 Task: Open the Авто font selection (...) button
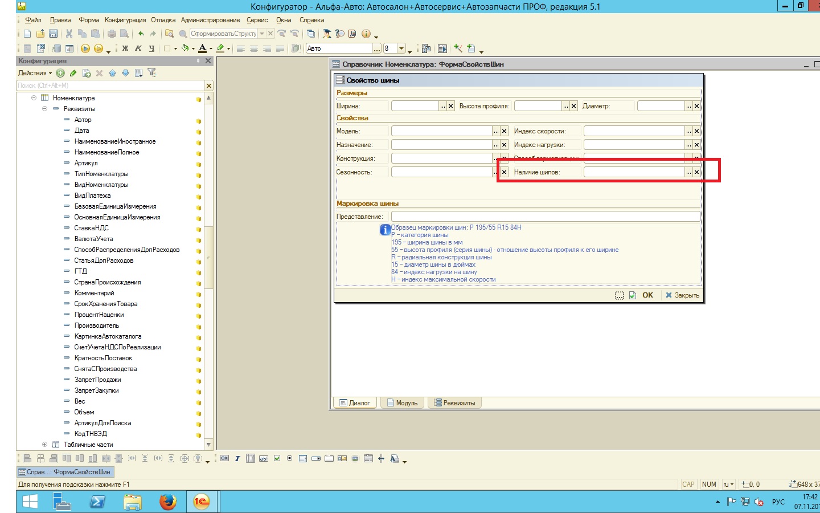pyautogui.click(x=376, y=48)
